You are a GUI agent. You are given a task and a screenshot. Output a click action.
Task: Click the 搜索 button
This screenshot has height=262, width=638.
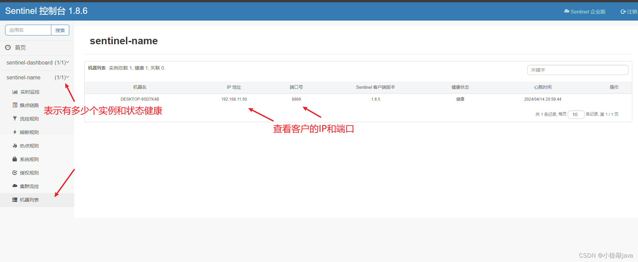click(60, 30)
